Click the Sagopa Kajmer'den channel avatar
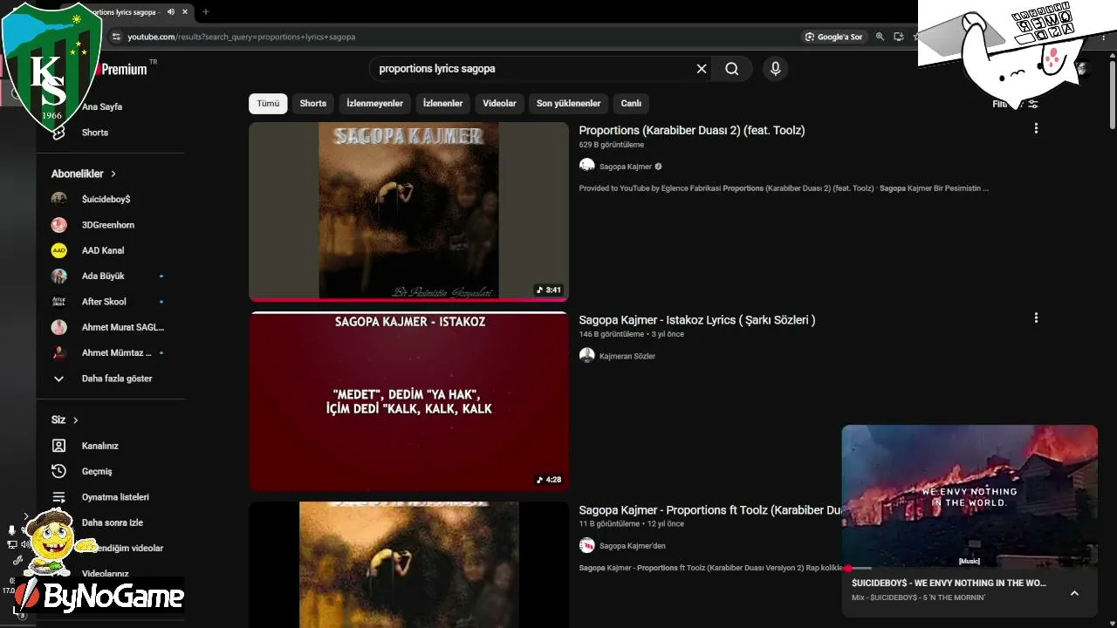The height and width of the screenshot is (628, 1117). 587,545
